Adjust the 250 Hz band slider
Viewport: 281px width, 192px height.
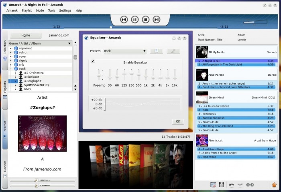131,75
